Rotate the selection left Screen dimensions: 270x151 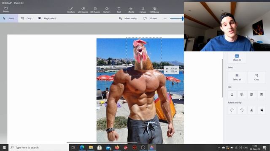tap(232, 110)
